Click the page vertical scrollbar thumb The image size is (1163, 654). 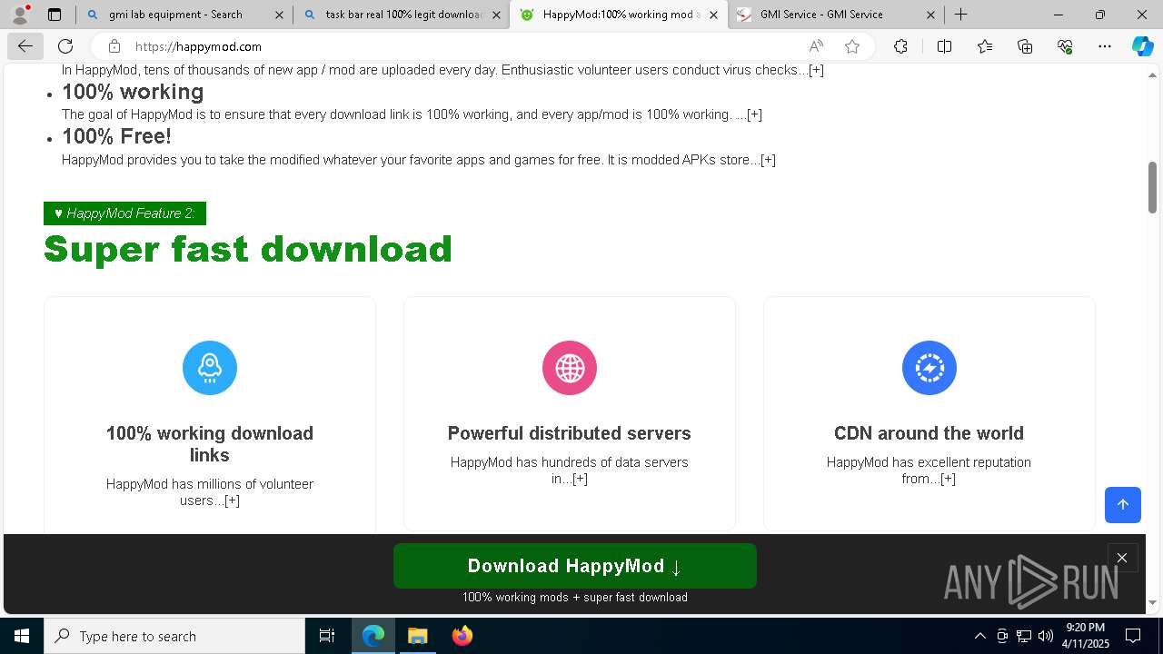coord(1152,187)
